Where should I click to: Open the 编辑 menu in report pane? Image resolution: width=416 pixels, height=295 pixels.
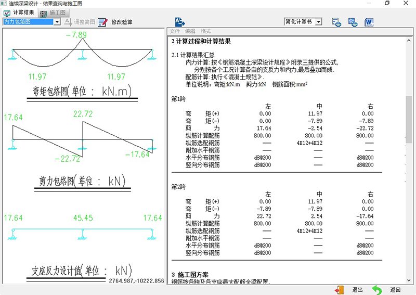click(x=190, y=32)
